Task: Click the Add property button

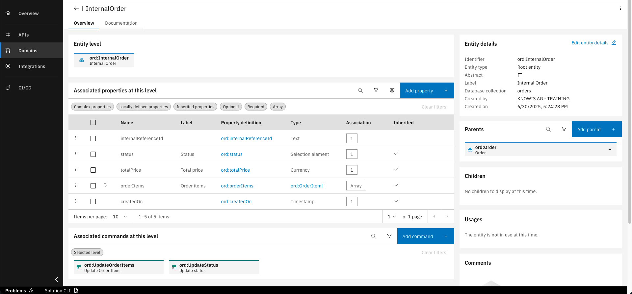Action: [427, 91]
